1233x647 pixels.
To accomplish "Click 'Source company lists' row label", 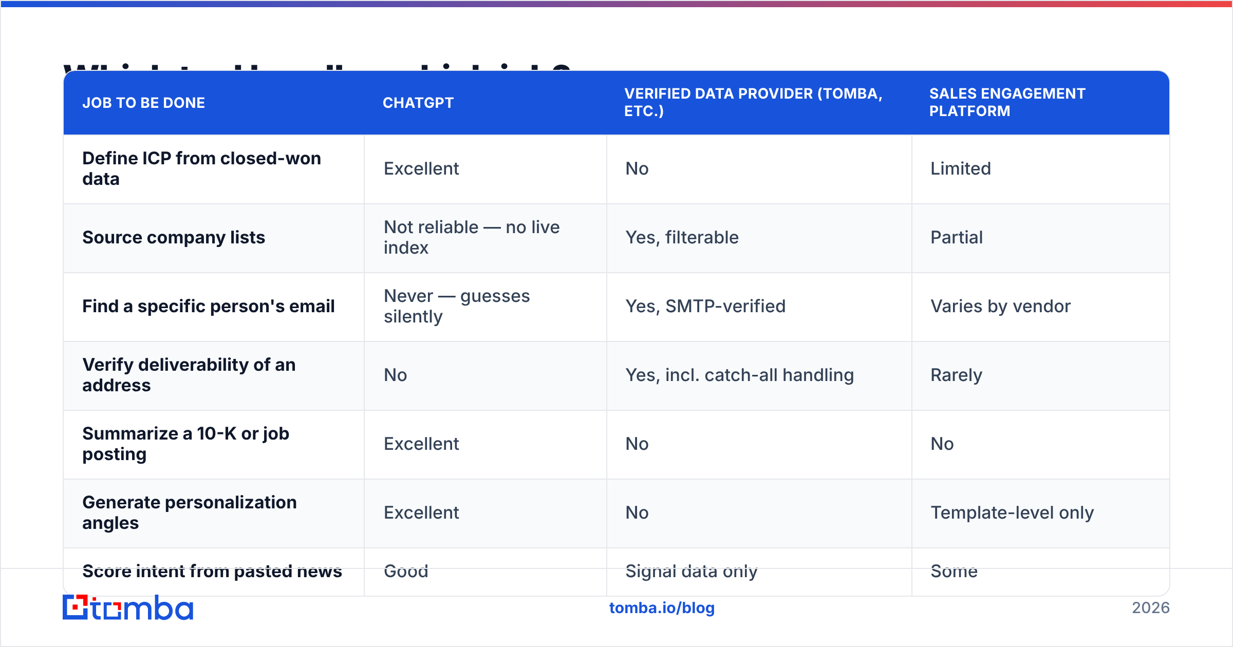I will [174, 237].
